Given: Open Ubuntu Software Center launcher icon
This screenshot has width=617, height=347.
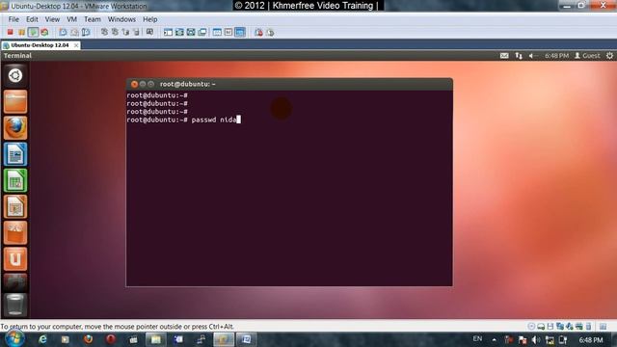Looking at the screenshot, I should coord(15,232).
